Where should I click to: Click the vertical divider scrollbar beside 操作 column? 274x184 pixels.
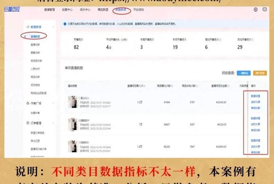[x=248, y=119]
